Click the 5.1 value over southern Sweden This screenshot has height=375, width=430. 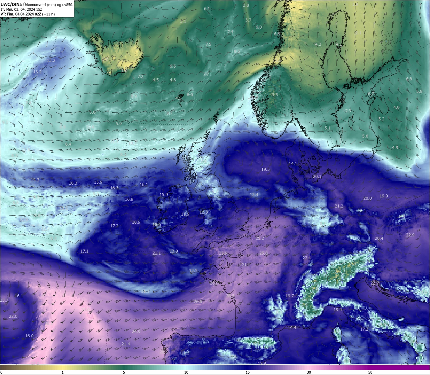328,128
